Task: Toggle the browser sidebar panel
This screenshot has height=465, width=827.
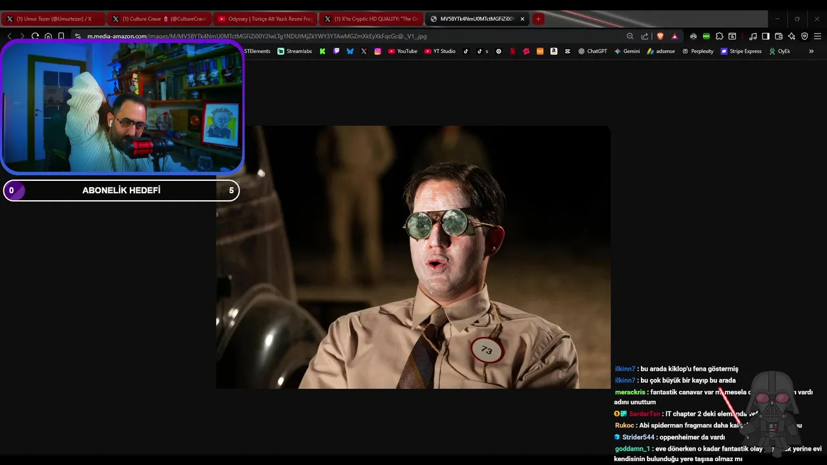Action: [x=766, y=36]
